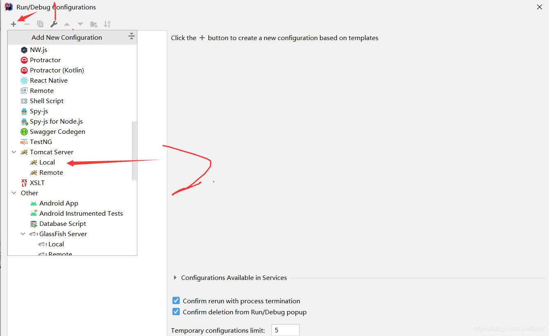The image size is (549, 336).
Task: Choose the Swagger Codegen configuration type
Action: point(57,132)
